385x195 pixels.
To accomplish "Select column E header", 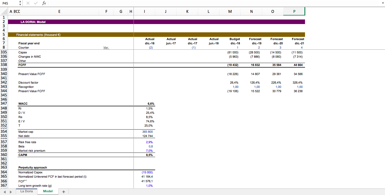I will (x=59, y=11).
